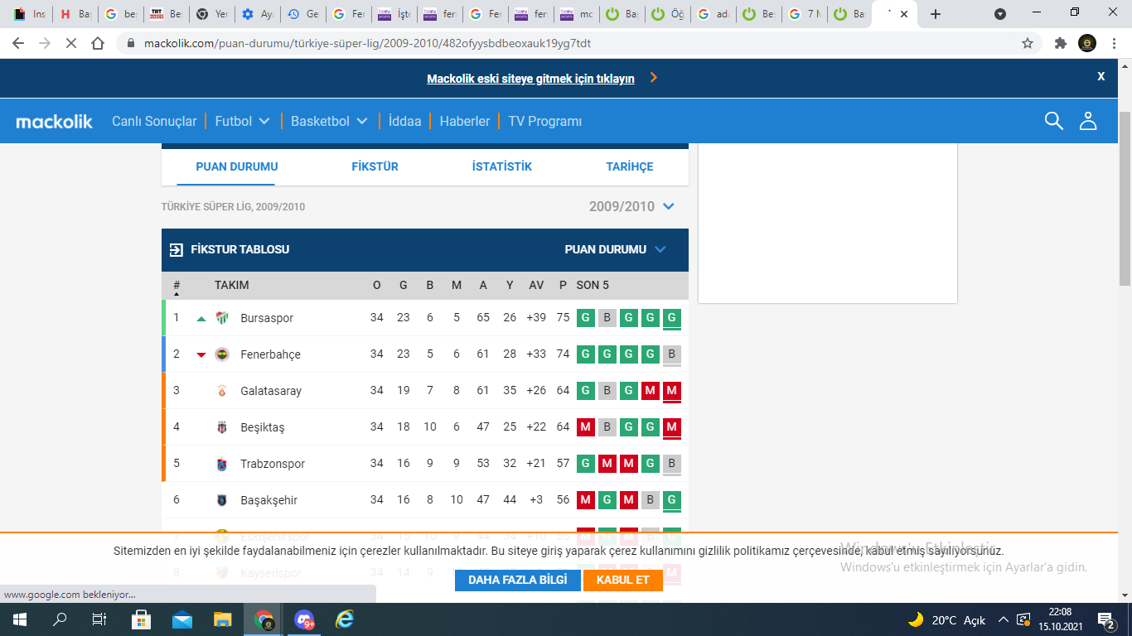
Task: Open the Beşiktaş team link
Action: point(262,427)
